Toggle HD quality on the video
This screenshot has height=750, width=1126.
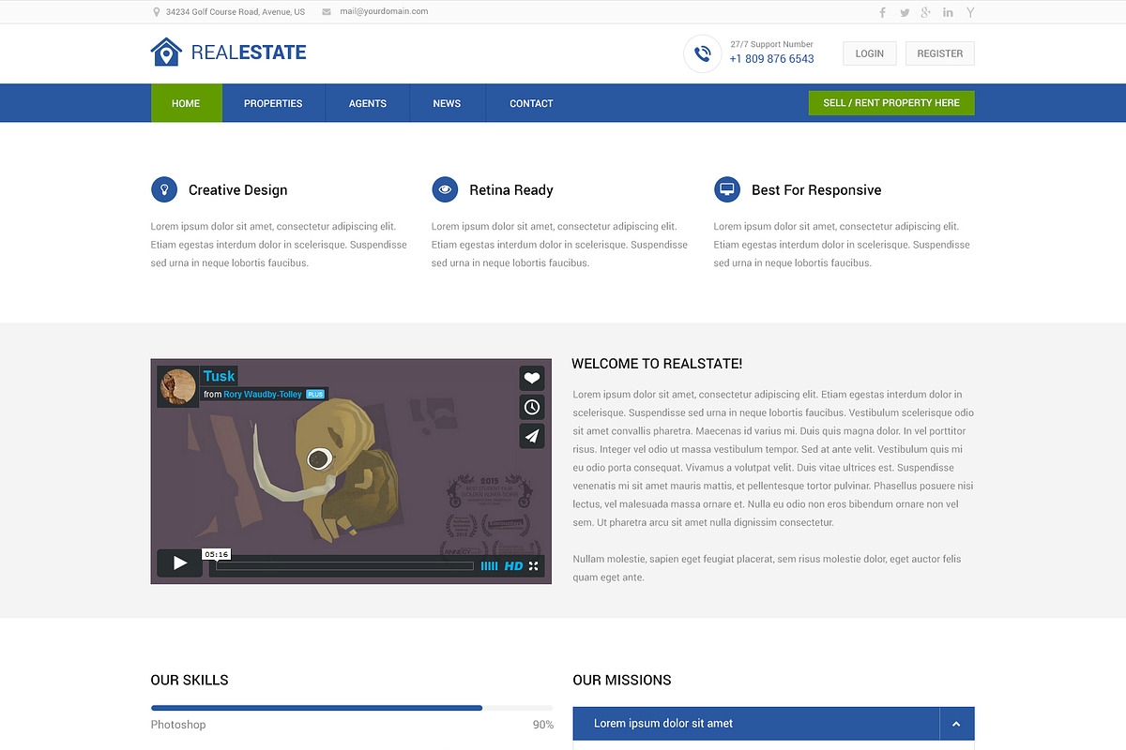[x=513, y=566]
